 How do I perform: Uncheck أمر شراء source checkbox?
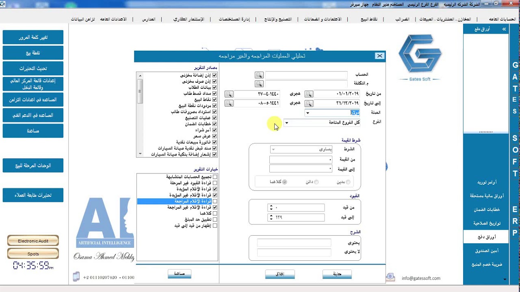214,130
